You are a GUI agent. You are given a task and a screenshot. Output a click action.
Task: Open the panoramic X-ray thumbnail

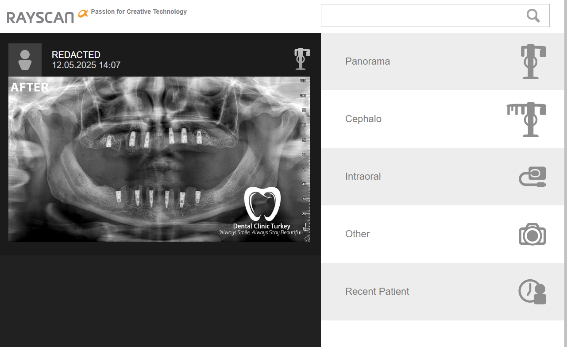coord(159,159)
